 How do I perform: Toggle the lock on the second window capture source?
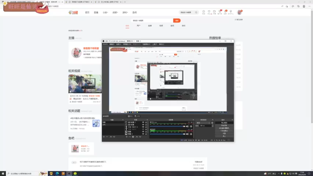pyautogui.click(x=146, y=125)
